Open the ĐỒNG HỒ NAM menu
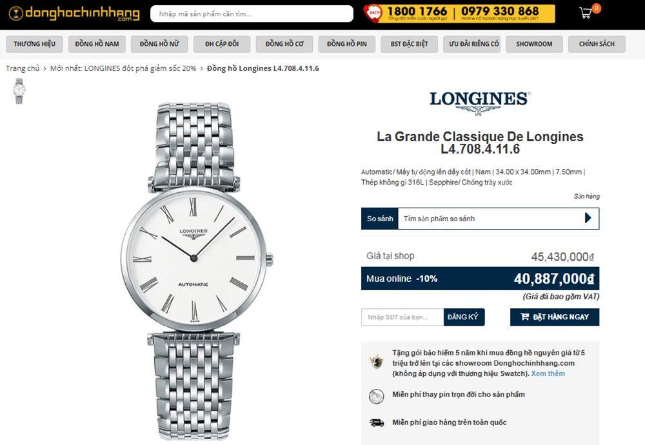Image resolution: width=645 pixels, height=445 pixels. (x=97, y=44)
